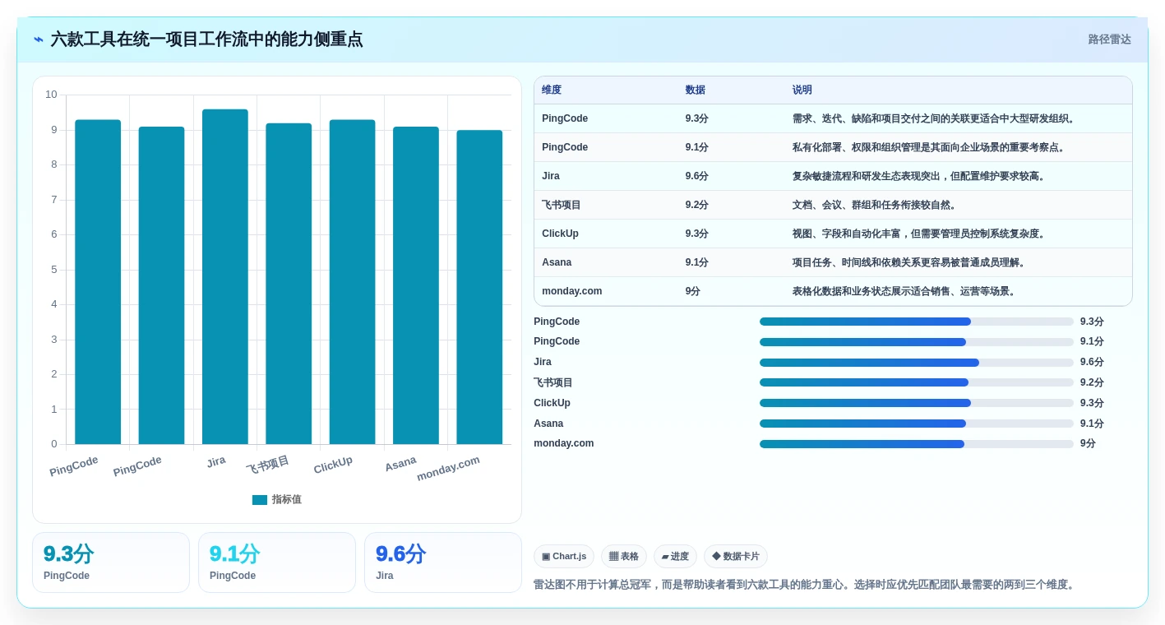Select the Asana bar in the chart
This screenshot has width=1165, height=625.
[x=416, y=285]
